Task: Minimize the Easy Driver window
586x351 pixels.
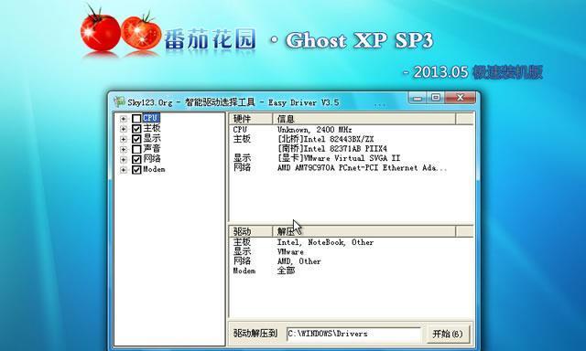Action: click(418, 98)
